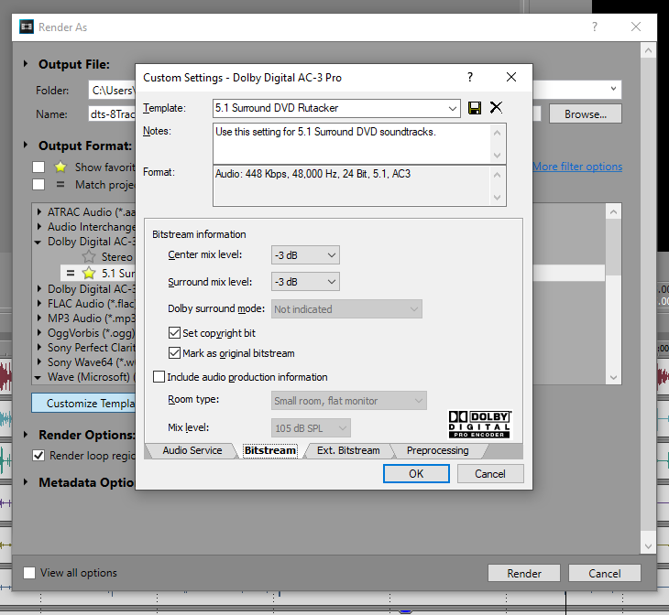Select Audio Interchange format row
Screen dimensions: 669x615
pos(92,227)
